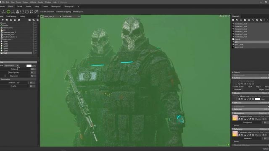The width and height of the screenshot is (269, 151).
Task: Open the main_cam_1 camera dropdown
Action: [x=53, y=16]
